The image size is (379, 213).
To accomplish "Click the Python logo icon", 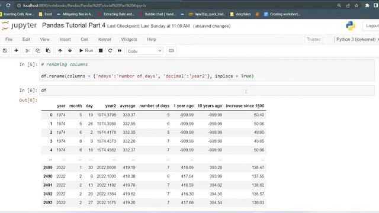I will click(x=350, y=25).
